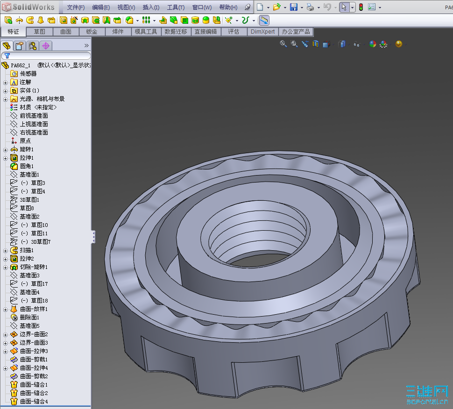The image size is (453, 409).
Task: Select the Boundary Cut tool
Action: [x=117, y=20]
